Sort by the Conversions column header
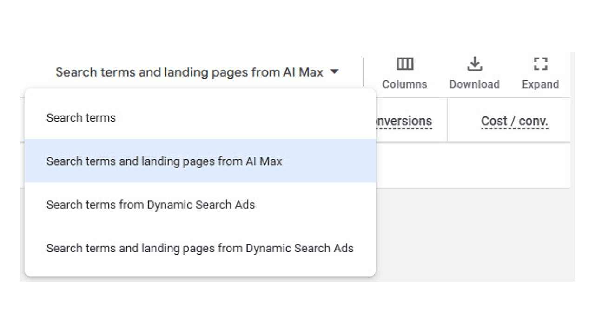Screen dimensions: 595x334 pyautogui.click(x=404, y=121)
